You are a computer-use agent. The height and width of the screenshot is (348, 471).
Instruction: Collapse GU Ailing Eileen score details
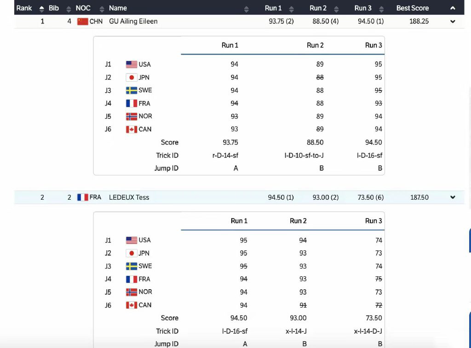click(x=453, y=22)
